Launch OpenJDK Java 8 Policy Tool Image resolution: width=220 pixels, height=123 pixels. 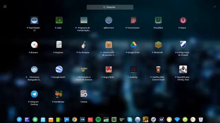point(183,69)
